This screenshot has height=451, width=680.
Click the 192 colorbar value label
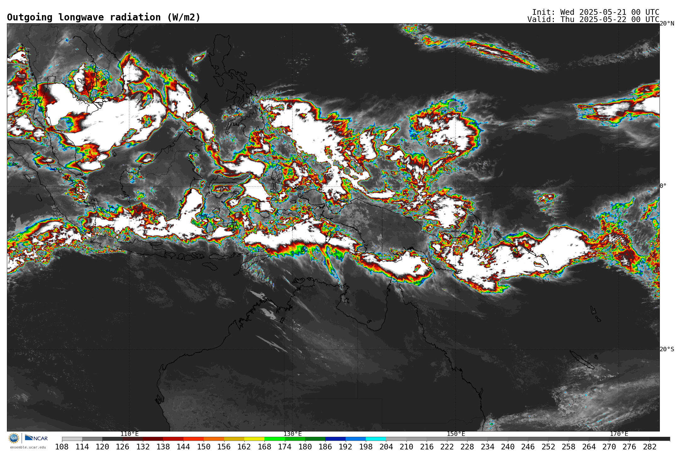tap(345, 447)
